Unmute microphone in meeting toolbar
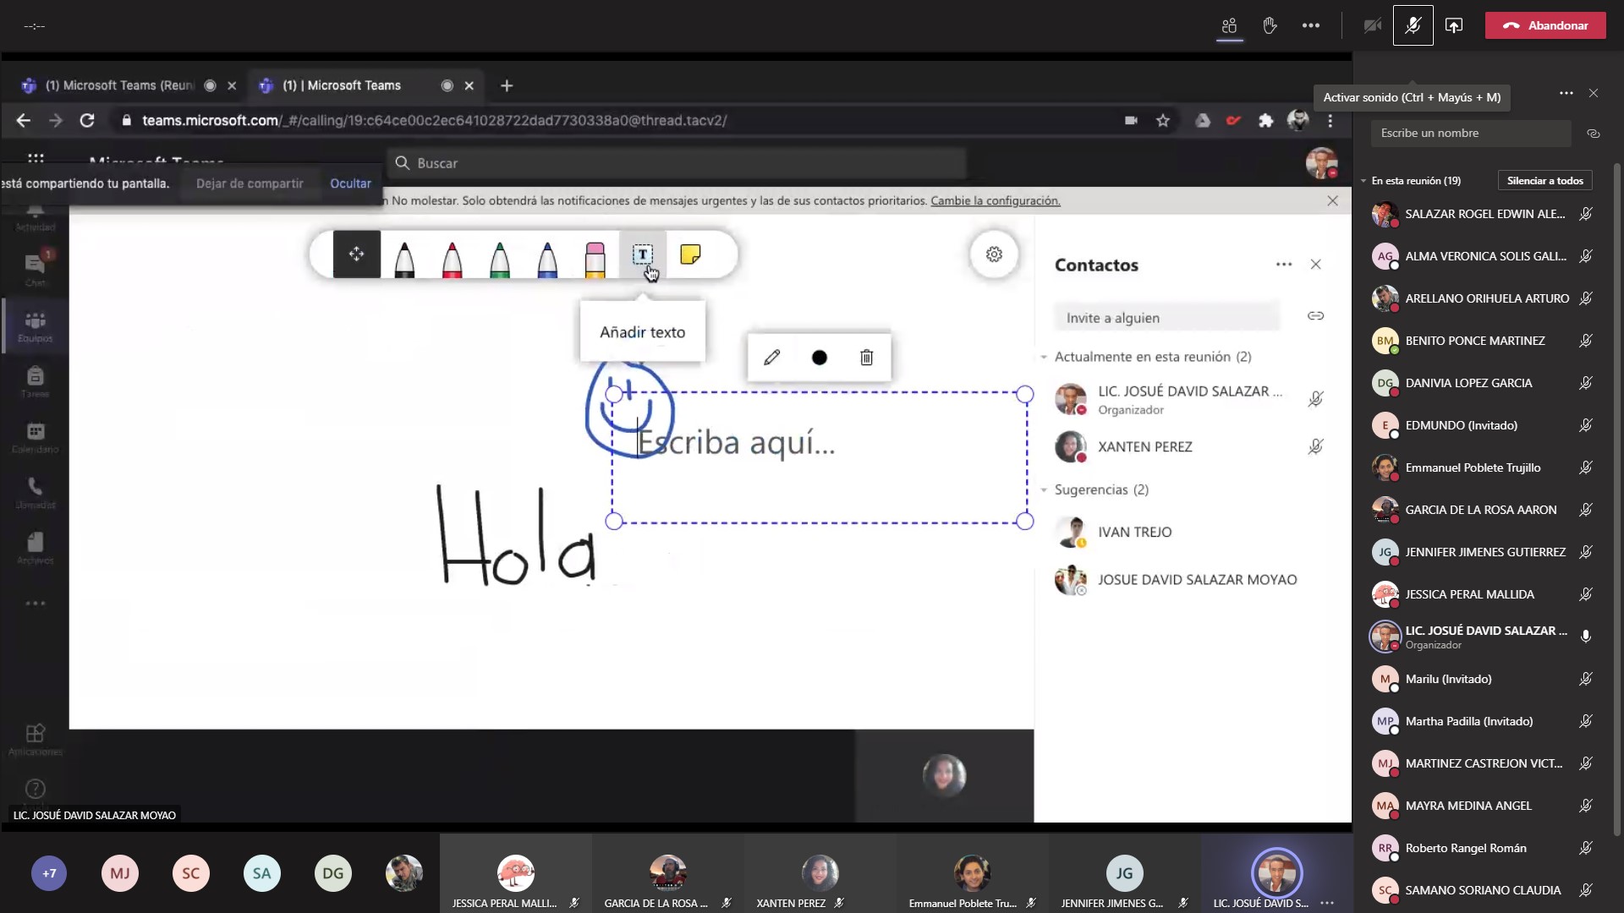The height and width of the screenshot is (913, 1624). (x=1413, y=25)
